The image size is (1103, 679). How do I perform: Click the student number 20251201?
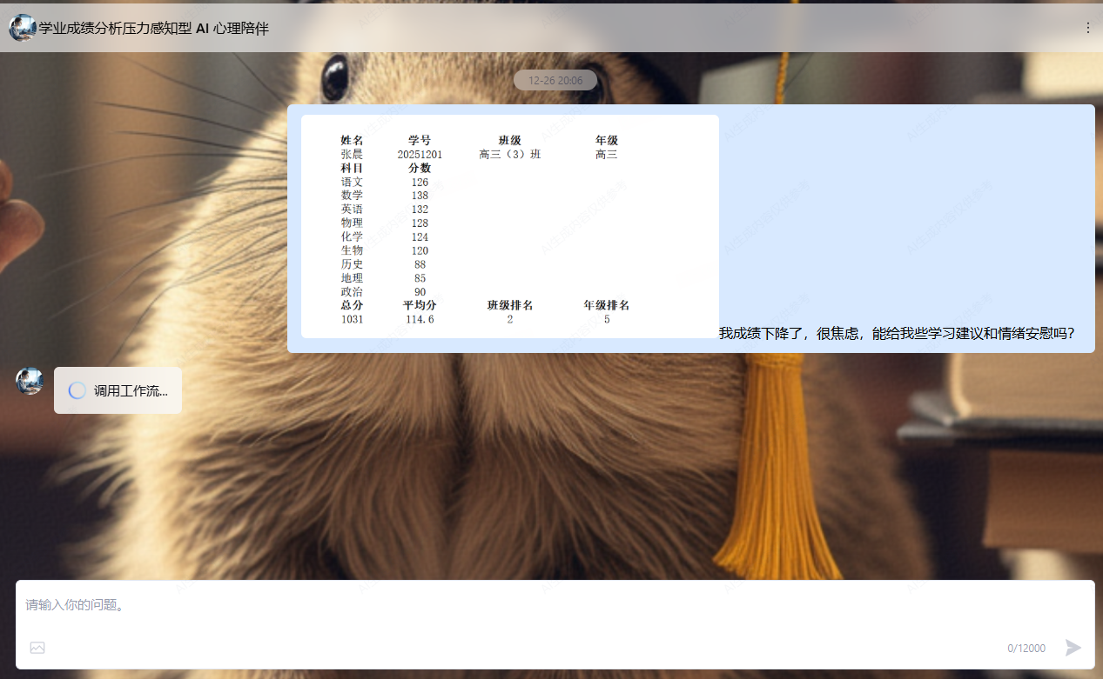pos(420,154)
